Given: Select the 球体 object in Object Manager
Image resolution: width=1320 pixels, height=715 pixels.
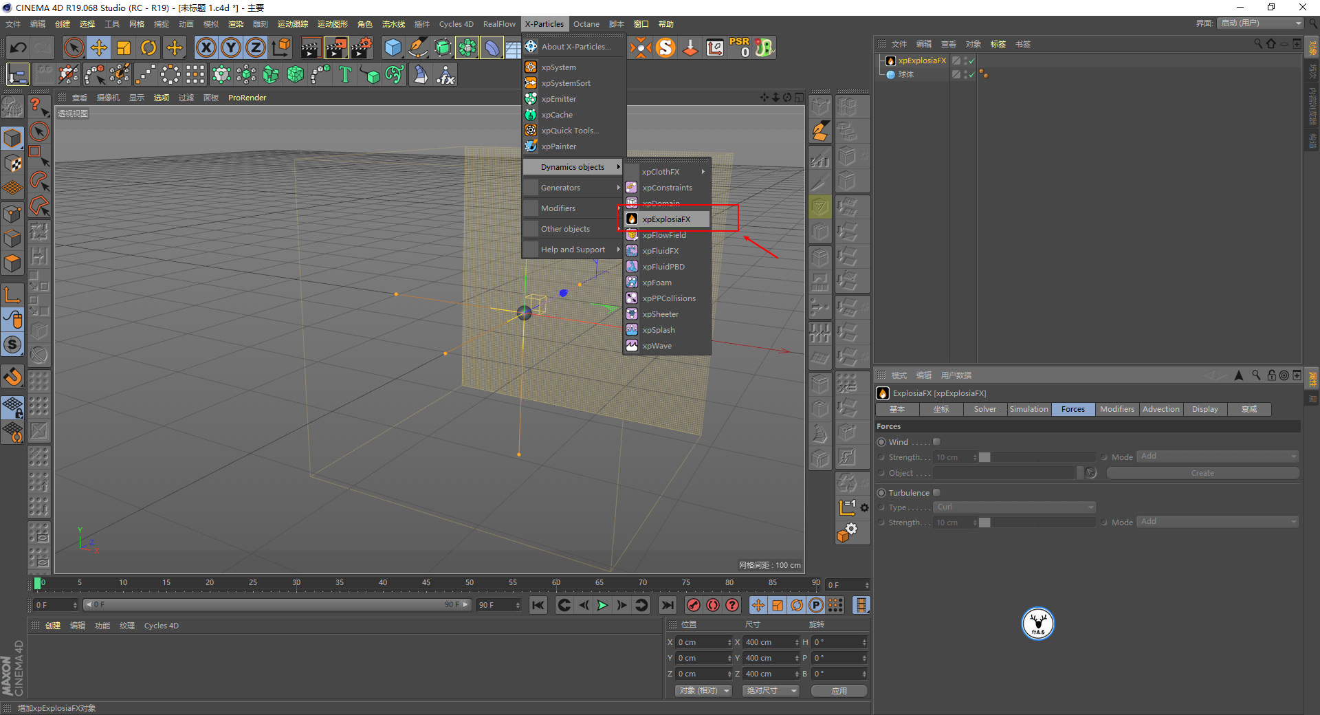Looking at the screenshot, I should pyautogui.click(x=905, y=74).
